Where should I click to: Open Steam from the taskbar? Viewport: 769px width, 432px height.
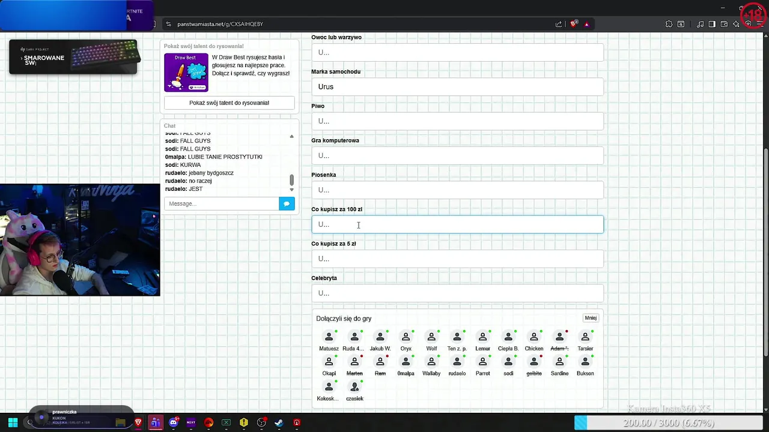pyautogui.click(x=279, y=422)
